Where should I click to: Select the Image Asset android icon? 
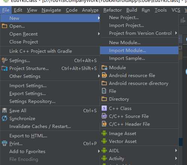pyautogui.click(x=104, y=133)
